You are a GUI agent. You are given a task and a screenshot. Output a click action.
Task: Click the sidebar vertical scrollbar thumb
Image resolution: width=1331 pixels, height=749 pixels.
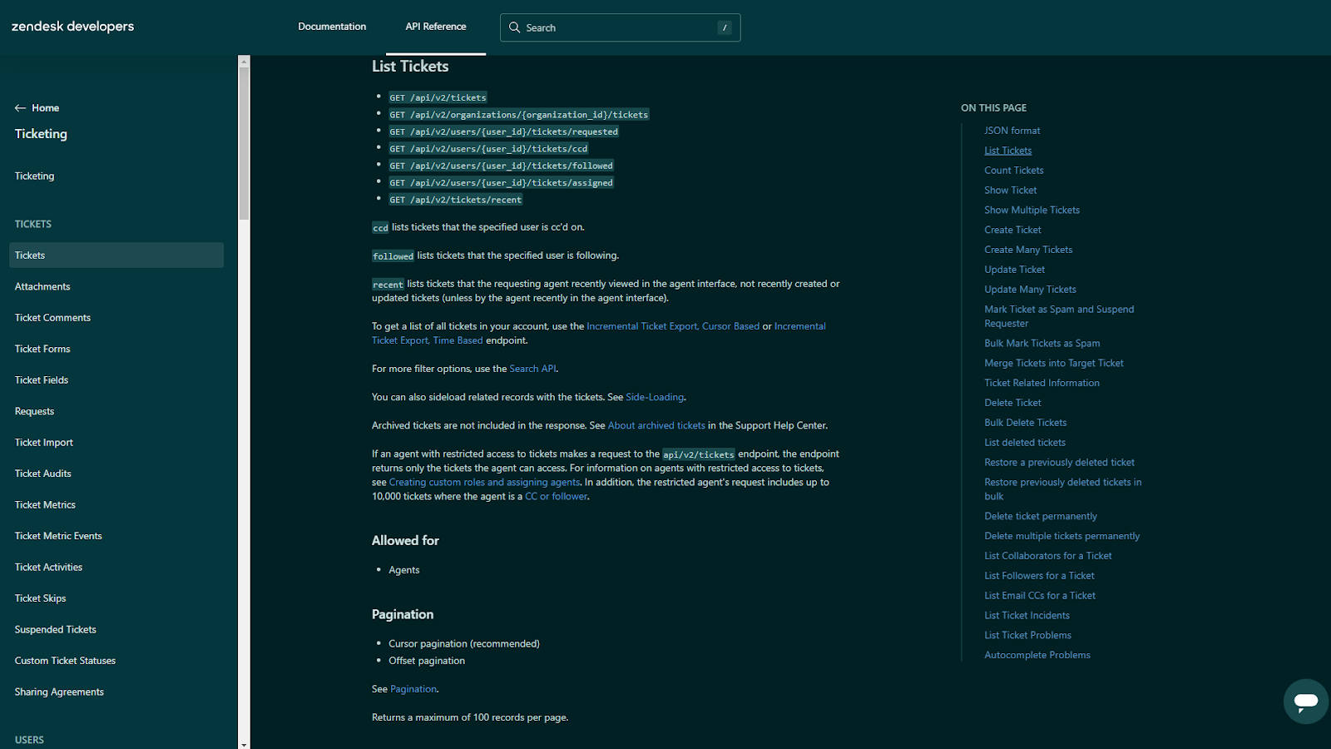pyautogui.click(x=244, y=141)
